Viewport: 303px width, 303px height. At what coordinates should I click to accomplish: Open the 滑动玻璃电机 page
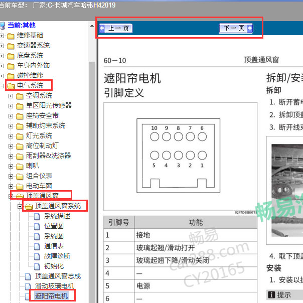pos(55,286)
